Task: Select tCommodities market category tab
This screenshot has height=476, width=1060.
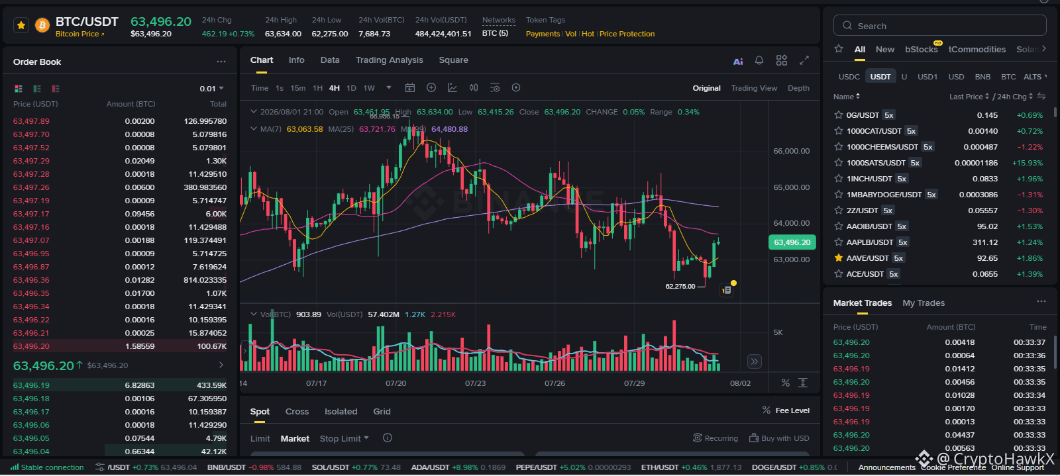Action: pyautogui.click(x=977, y=50)
